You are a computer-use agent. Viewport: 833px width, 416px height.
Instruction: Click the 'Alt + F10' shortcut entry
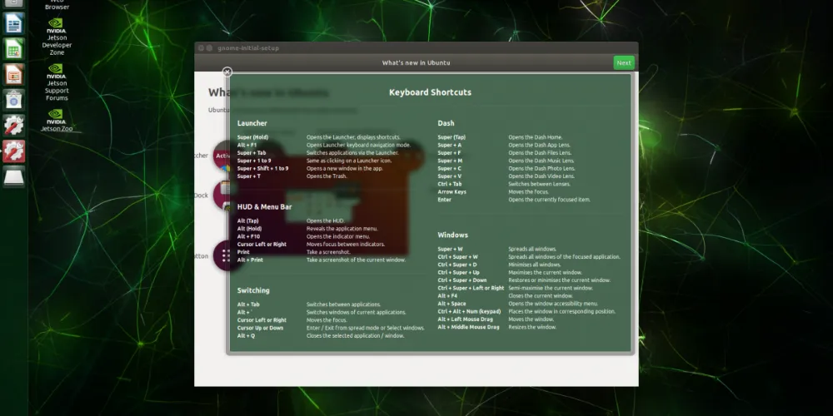249,236
